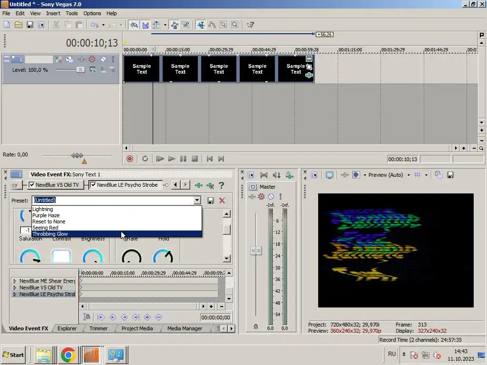Screen dimensions: 487x365
Task: Open Event FX on last Sample Text
Action: click(309, 75)
